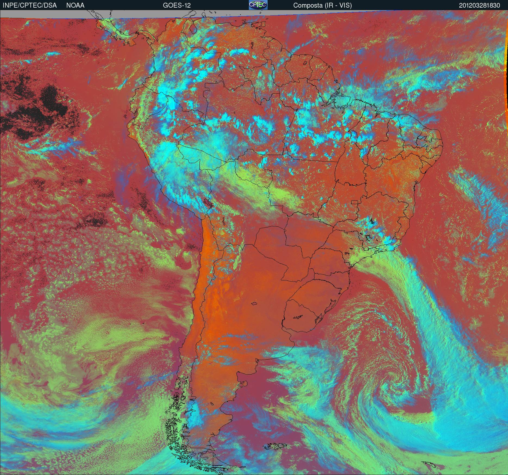Click the INPE/CPTEC/DSA header label
The image size is (508, 475).
(x=30, y=5)
